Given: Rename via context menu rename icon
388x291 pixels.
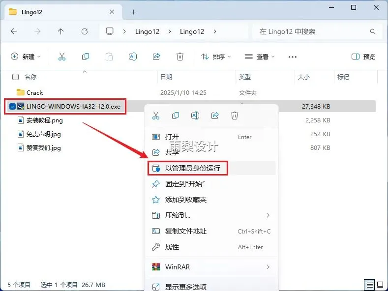Looking at the screenshot, I should [195, 116].
